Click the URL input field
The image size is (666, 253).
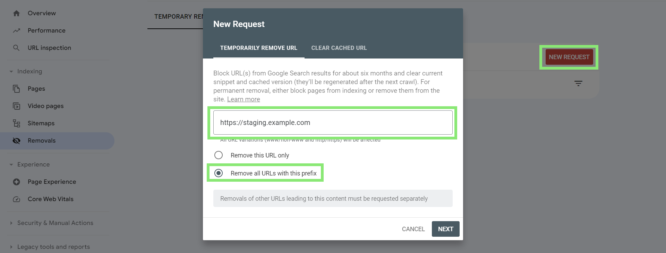[x=333, y=123]
